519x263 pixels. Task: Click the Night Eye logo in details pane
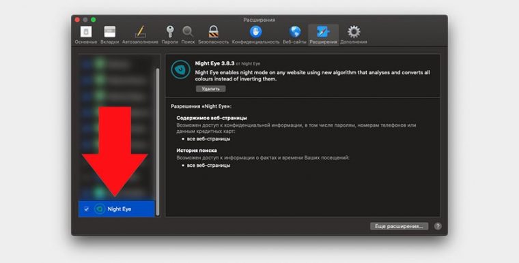(180, 69)
